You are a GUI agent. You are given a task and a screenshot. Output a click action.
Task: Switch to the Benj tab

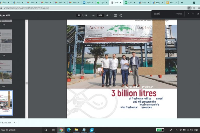click(x=158, y=3)
